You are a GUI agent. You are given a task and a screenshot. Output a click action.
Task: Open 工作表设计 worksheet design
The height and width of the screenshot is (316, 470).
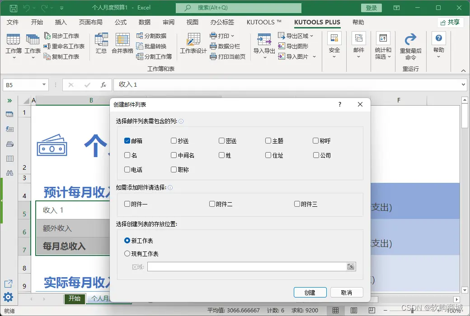193,43
